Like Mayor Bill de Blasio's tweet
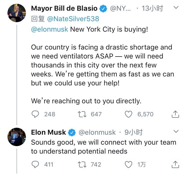187x176 pixels. click(x=128, y=114)
